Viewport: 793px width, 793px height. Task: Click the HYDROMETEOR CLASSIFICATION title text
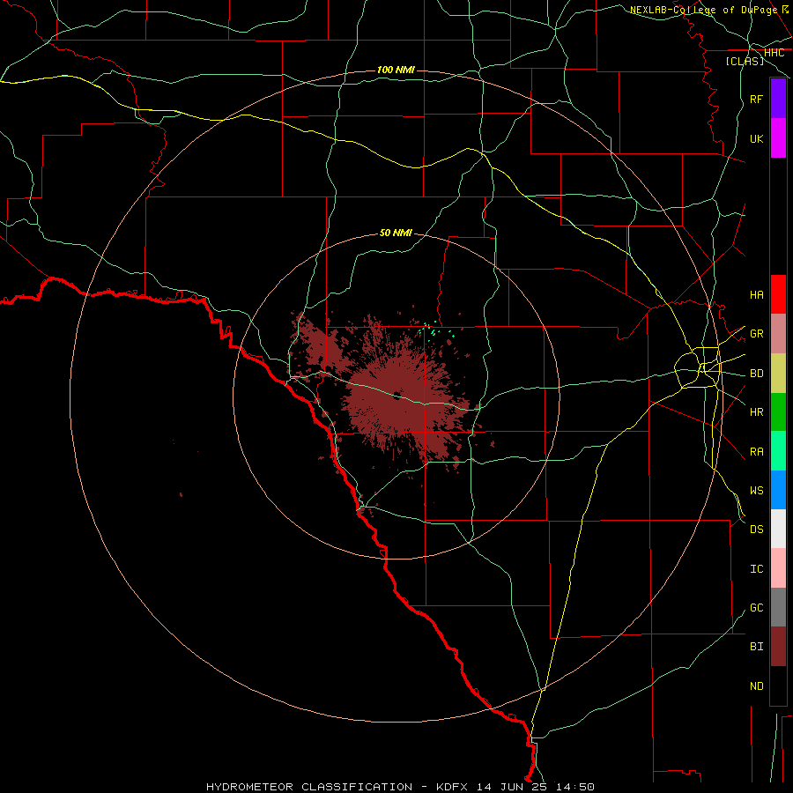click(x=309, y=787)
